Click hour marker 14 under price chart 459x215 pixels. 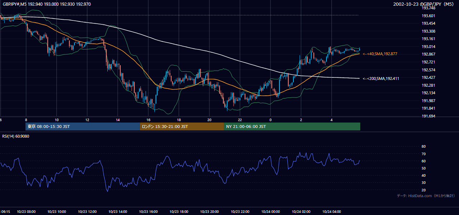click(117, 120)
